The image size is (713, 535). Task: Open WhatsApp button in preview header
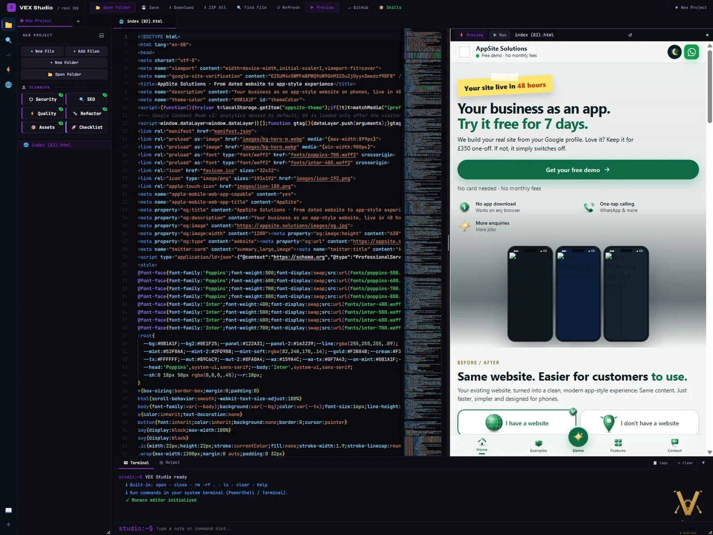click(692, 52)
